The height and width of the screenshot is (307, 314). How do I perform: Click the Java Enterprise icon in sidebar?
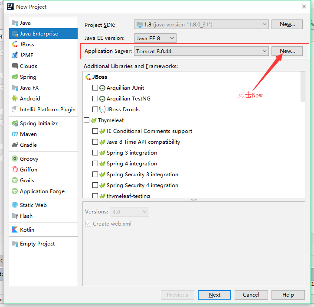pos(15,34)
